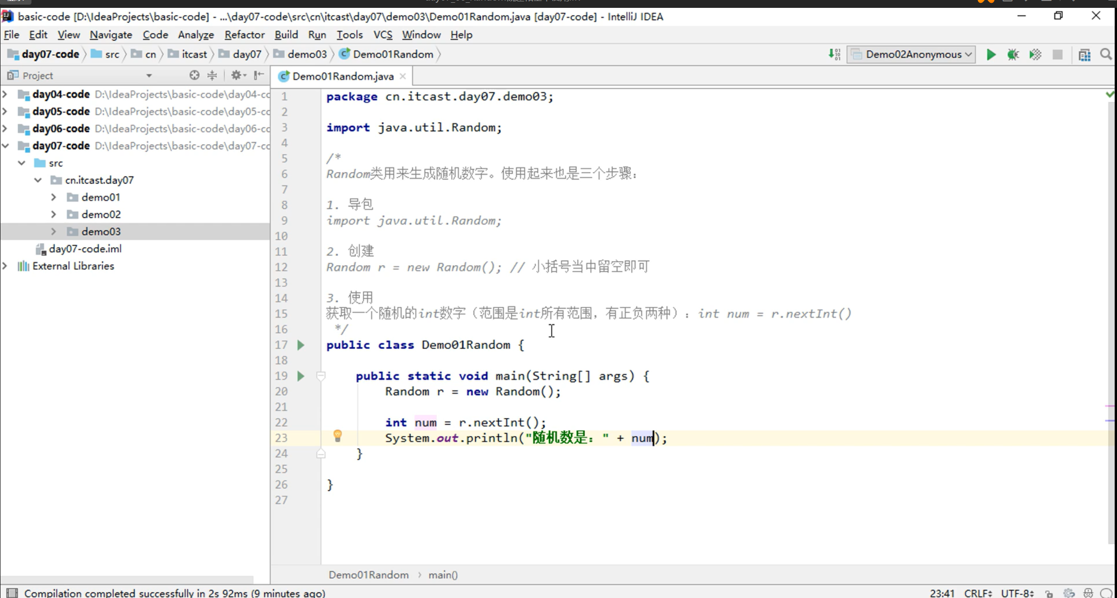Viewport: 1117px width, 598px height.
Task: Click the Debug bug icon
Action: pos(1013,55)
